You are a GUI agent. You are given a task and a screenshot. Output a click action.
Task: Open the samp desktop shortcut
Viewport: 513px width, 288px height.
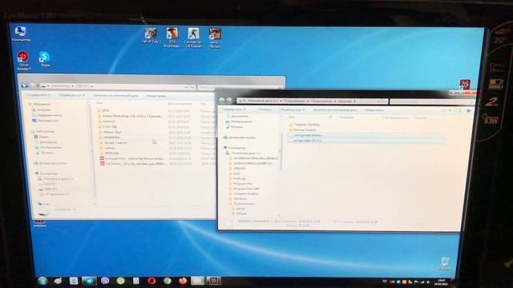click(215, 38)
